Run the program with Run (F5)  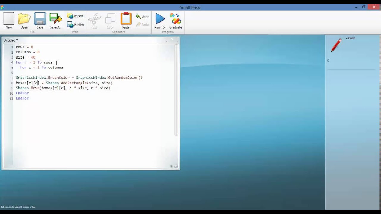160,21
